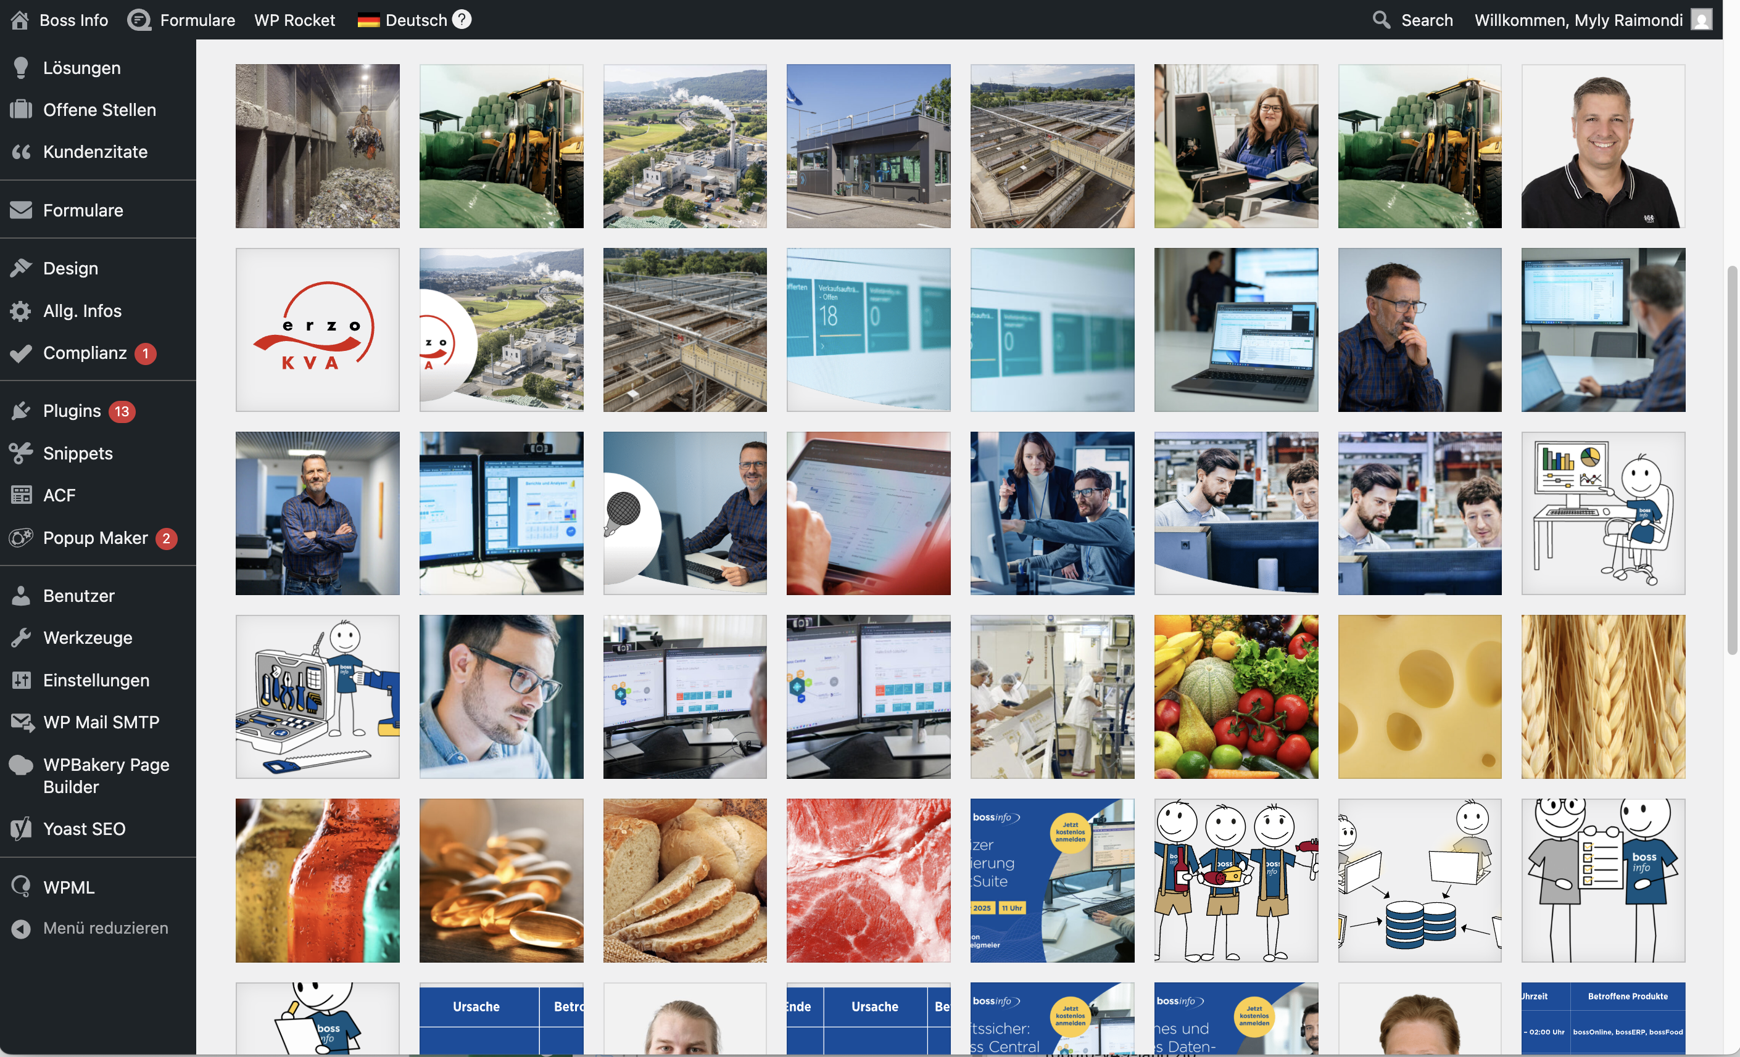Screen dimensions: 1740x1057
Task: Open the Popup Maker sidebar entry
Action: (x=94, y=538)
